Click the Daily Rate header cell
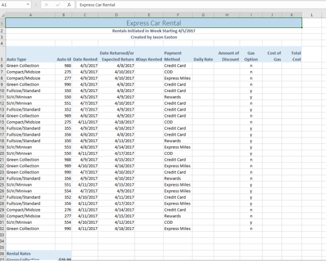326x261 pixels. click(x=203, y=54)
